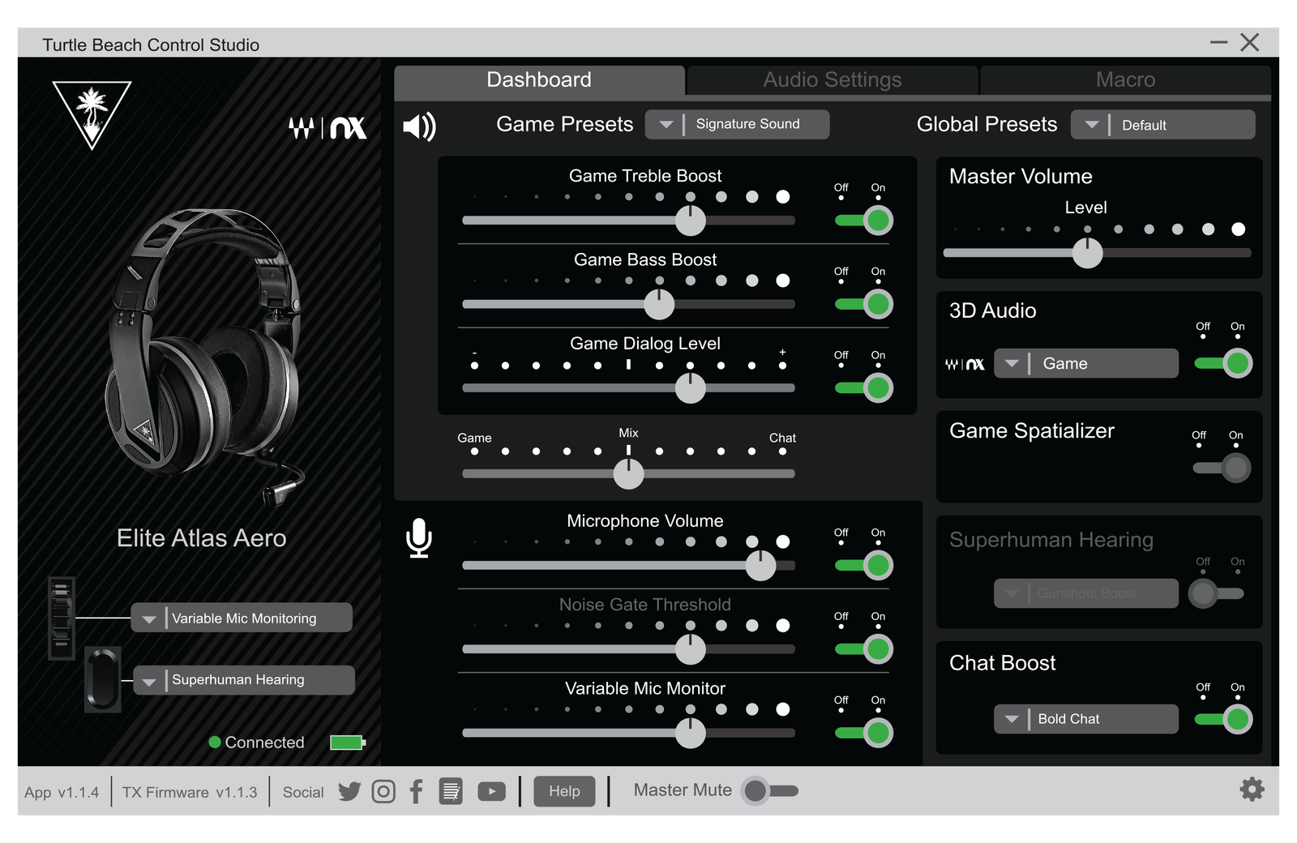Click the headset battery indicator
Screen dimensions: 1297x843
click(x=346, y=742)
